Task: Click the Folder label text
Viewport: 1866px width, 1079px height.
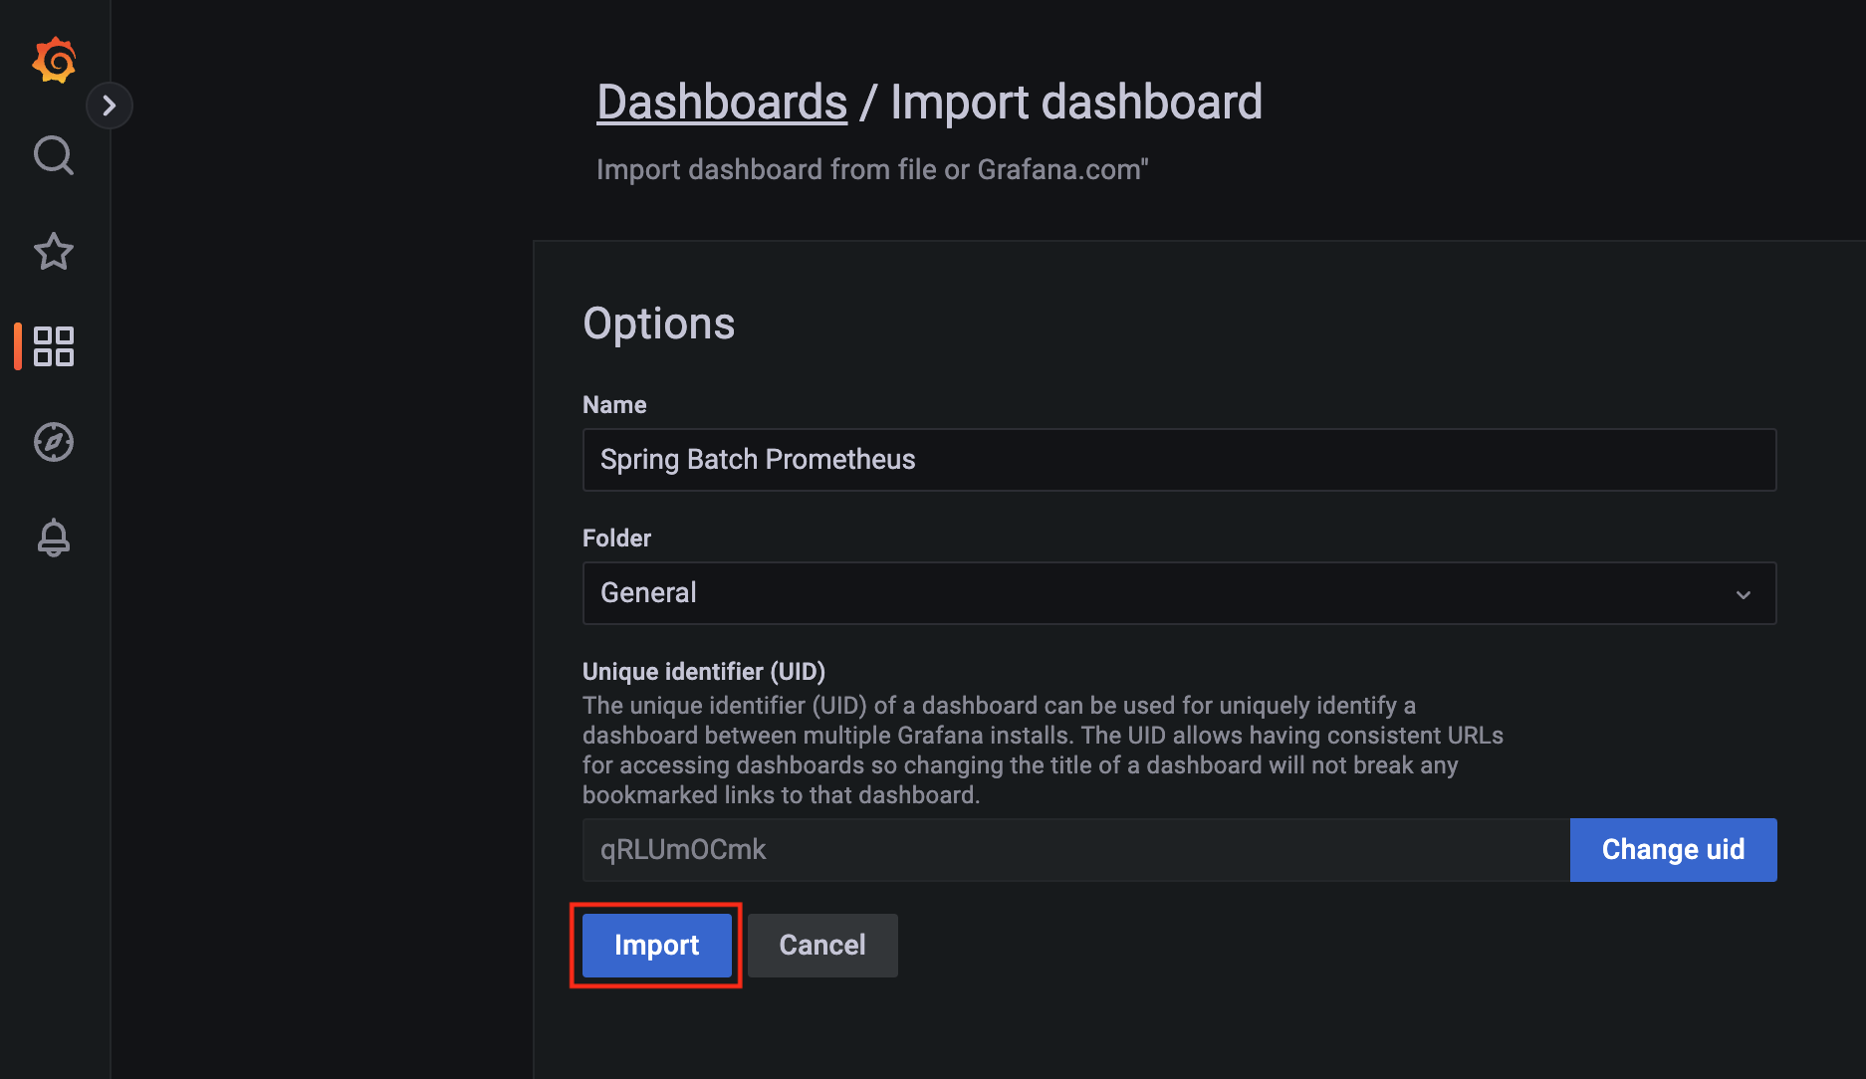Action: click(616, 539)
